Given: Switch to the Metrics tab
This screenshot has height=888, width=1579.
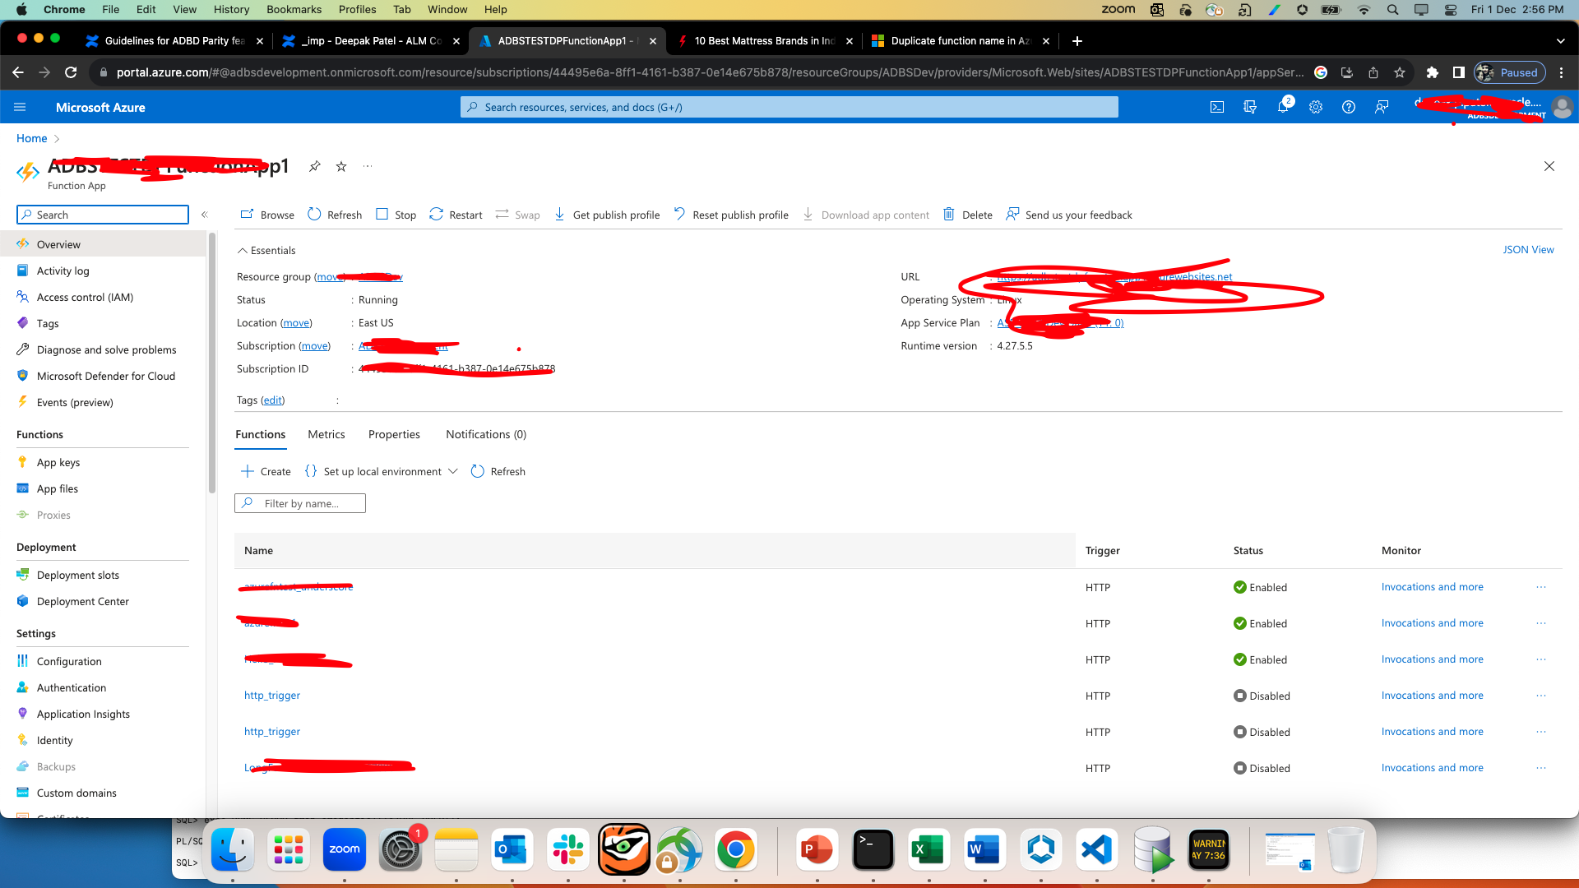Looking at the screenshot, I should [x=326, y=434].
